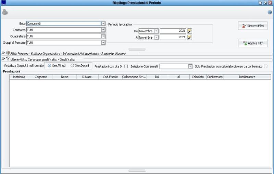The height and width of the screenshot is (174, 274).
Task: Tick Solo Prestazioni con calcolato diverso checkbox
Action: click(266, 66)
